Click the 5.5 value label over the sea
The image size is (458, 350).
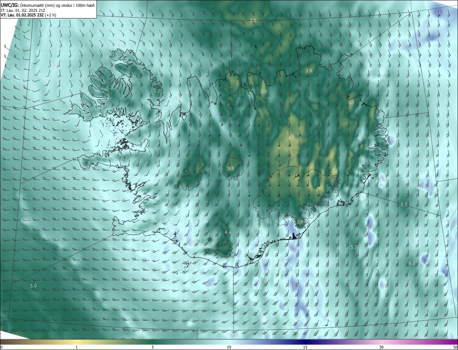pyautogui.click(x=404, y=204)
